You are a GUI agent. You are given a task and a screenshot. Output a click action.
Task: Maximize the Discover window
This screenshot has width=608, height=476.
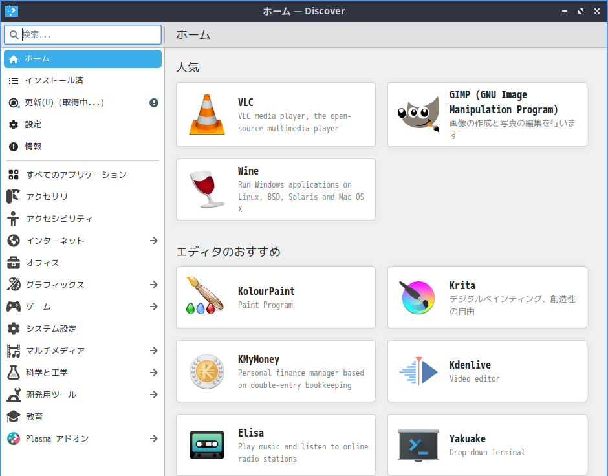click(580, 11)
